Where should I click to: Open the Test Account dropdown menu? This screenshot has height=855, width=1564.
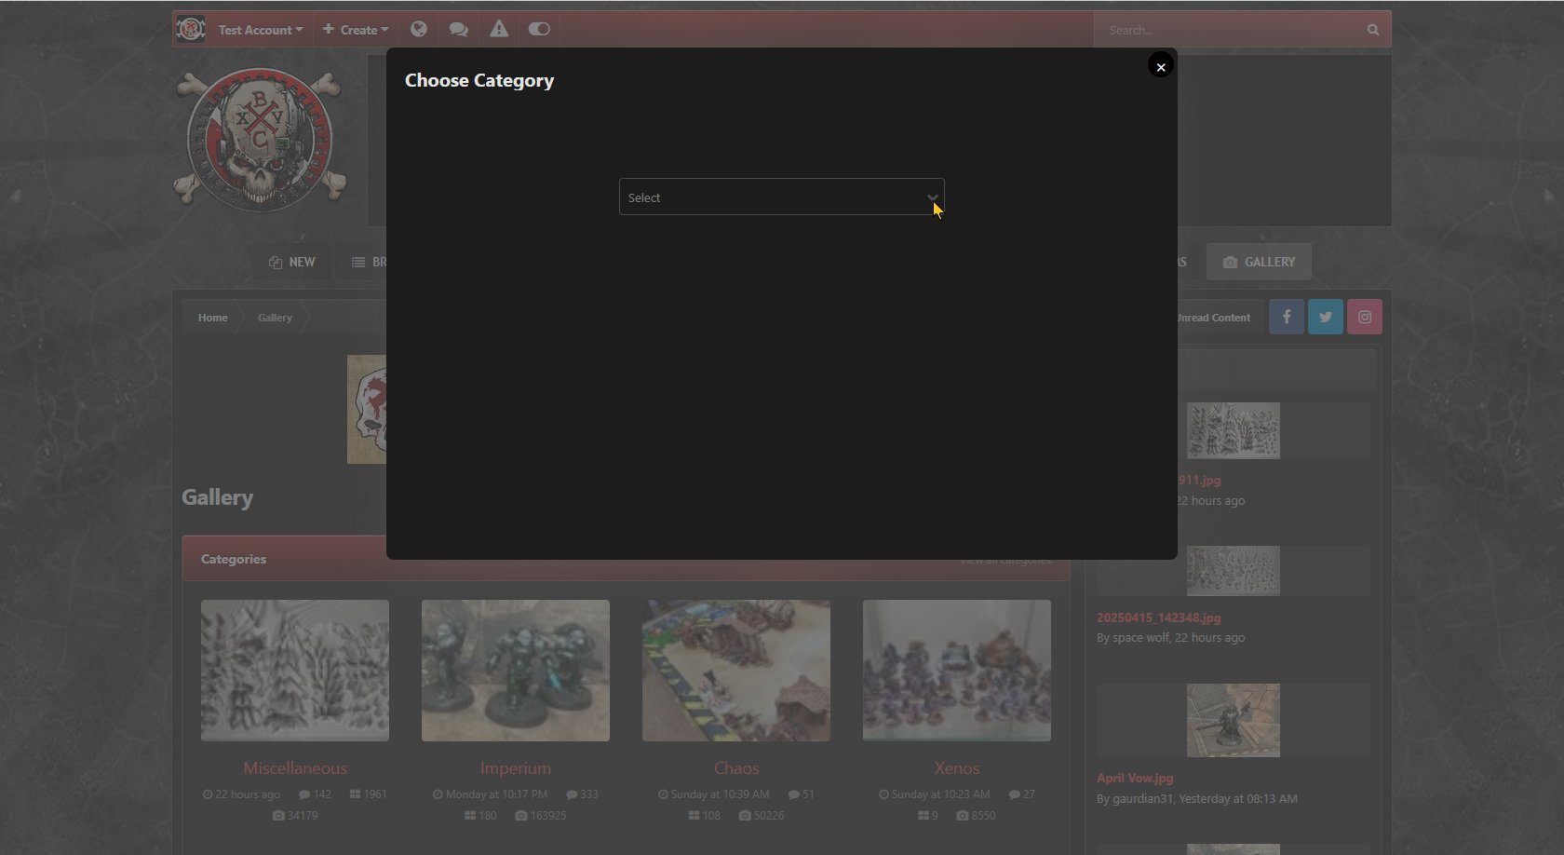coord(260,30)
